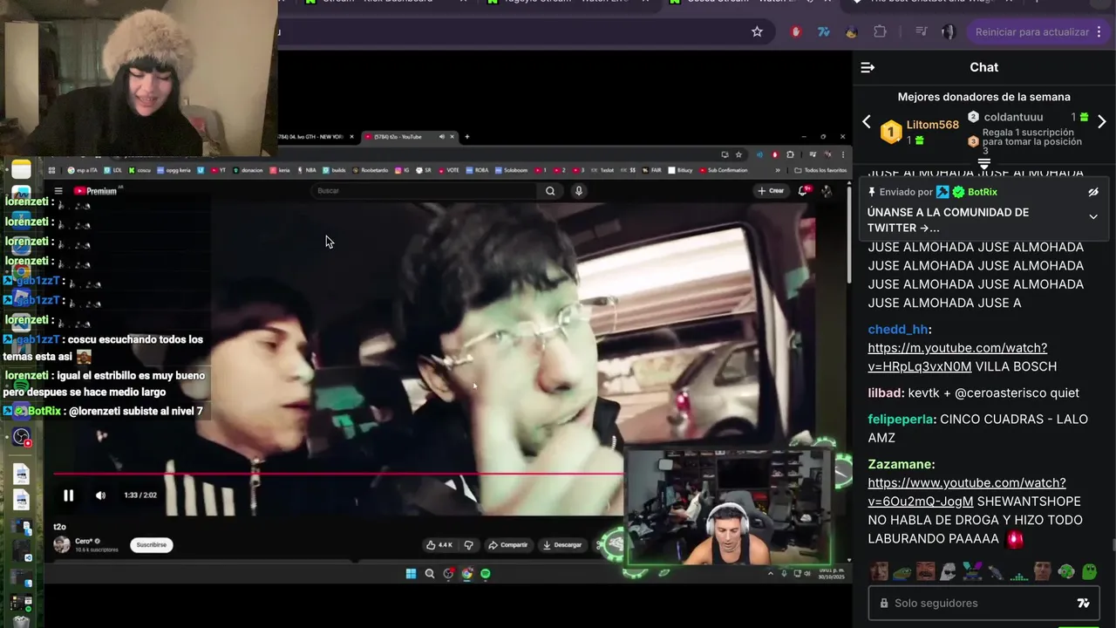Click the chat input field Solo seguidores

[x=983, y=603]
